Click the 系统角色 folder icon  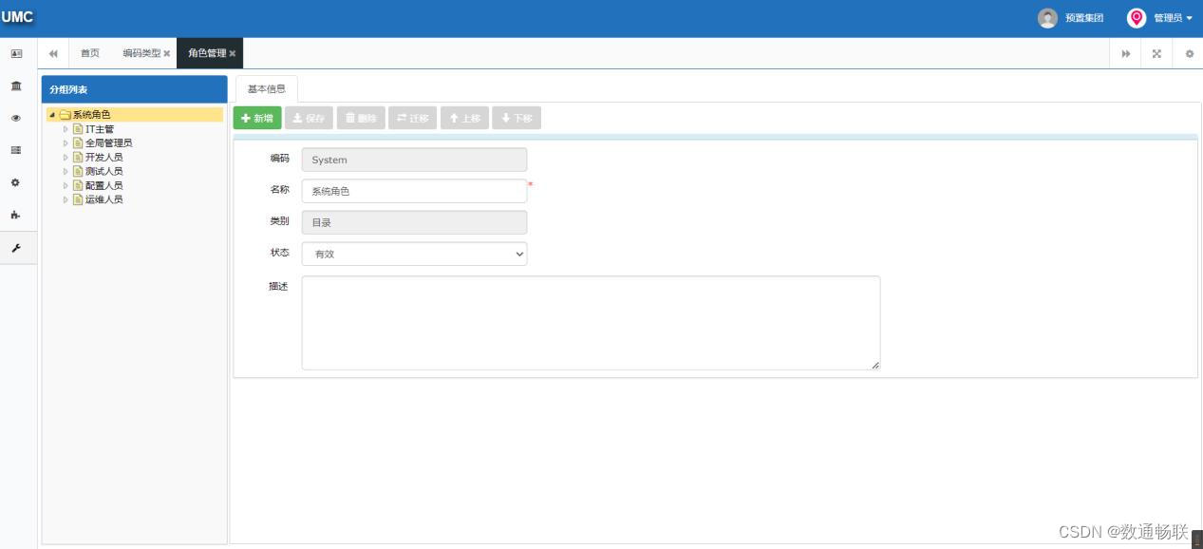(66, 115)
